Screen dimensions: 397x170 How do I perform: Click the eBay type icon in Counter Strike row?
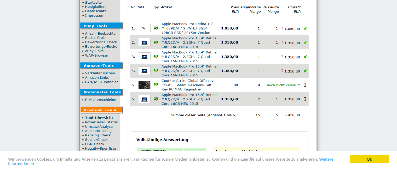(x=156, y=85)
